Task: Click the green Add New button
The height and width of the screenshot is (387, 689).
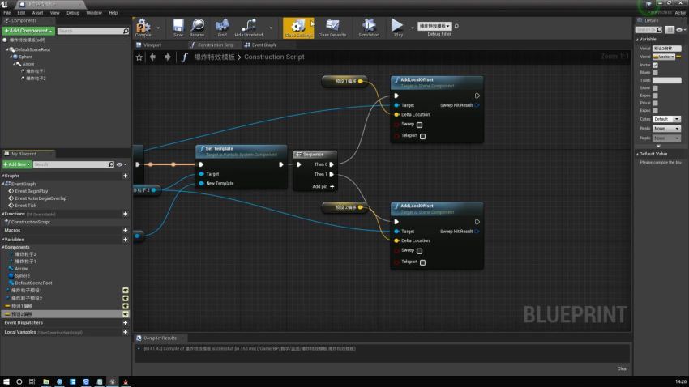Action: coord(17,164)
